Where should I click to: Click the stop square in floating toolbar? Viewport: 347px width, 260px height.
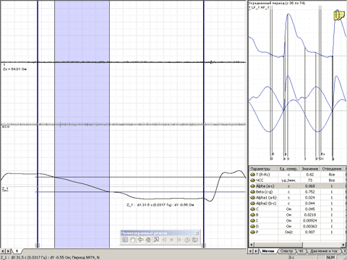(172, 240)
